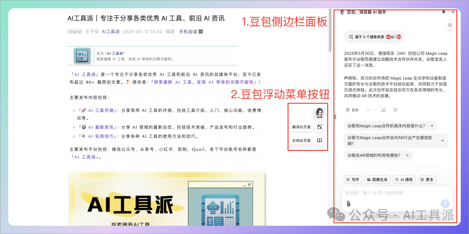Focus the message input field
Screen dimensions: 469x234
coord(397,193)
